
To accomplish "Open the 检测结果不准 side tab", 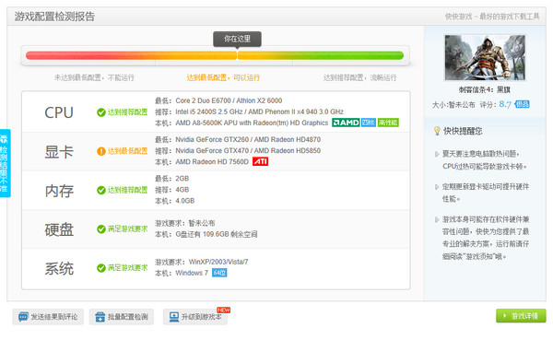I will 5,163.
